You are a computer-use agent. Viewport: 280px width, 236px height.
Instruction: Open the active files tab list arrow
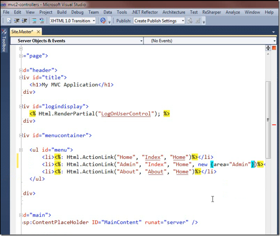coord(273,32)
